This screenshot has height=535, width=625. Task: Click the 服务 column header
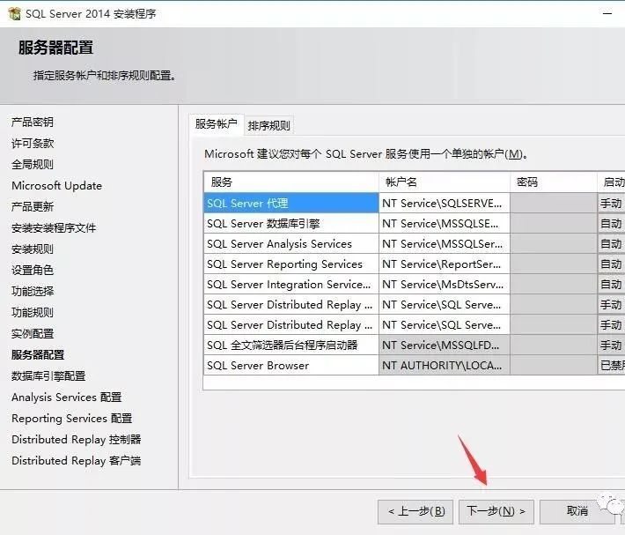pyautogui.click(x=291, y=182)
